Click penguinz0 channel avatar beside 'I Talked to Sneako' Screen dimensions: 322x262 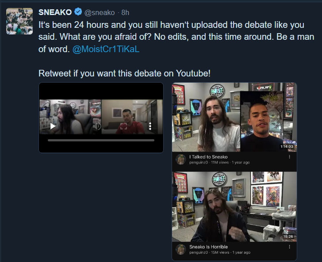(x=181, y=159)
